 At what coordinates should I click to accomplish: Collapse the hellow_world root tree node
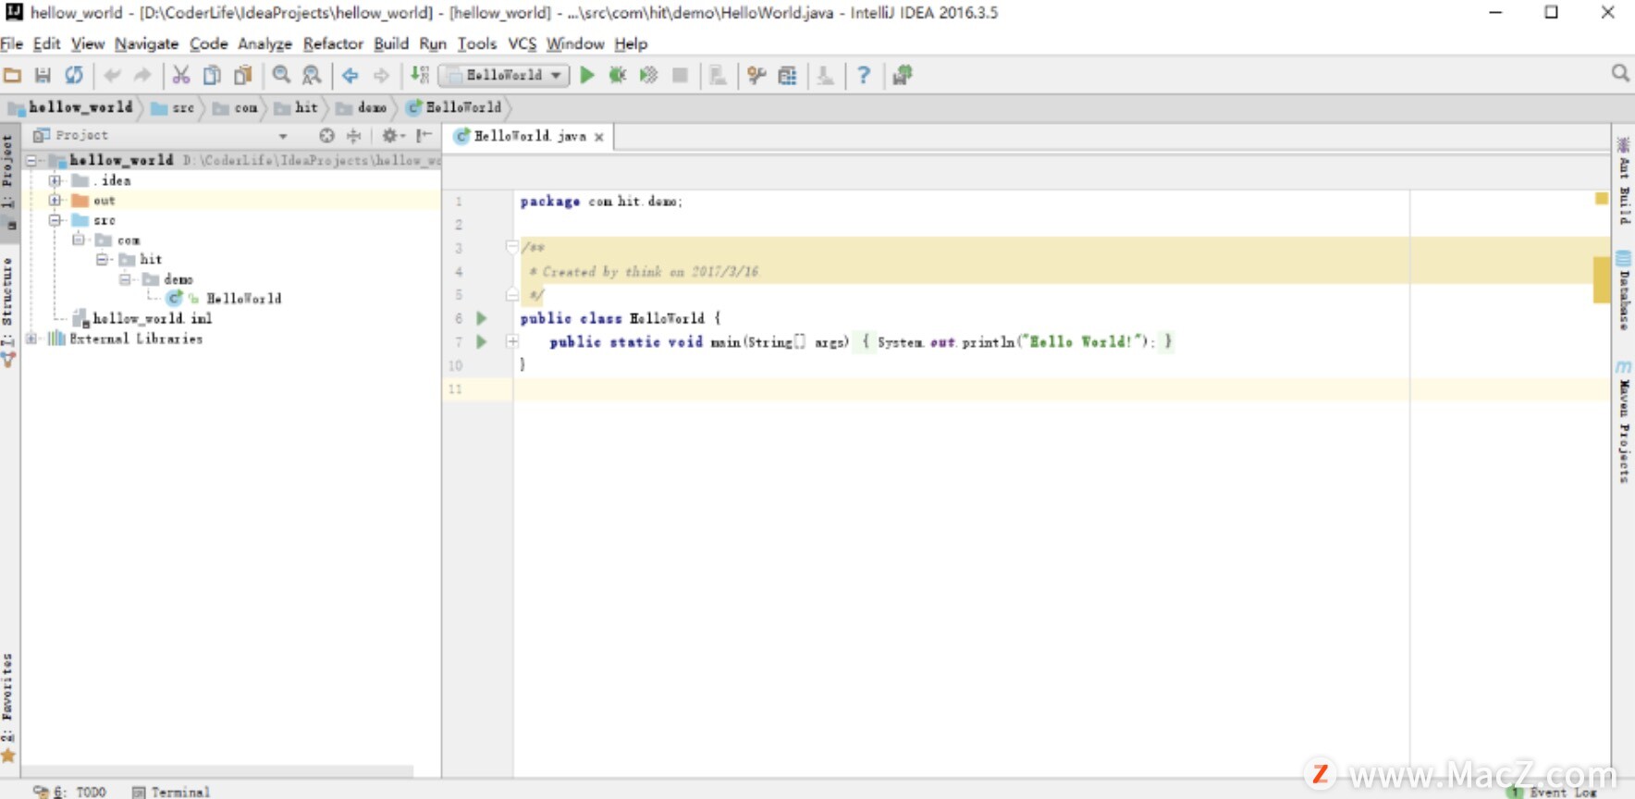click(31, 160)
